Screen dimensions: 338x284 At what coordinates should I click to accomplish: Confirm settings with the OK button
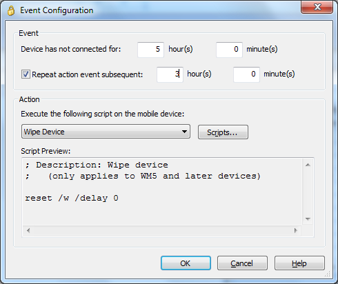[186, 263]
